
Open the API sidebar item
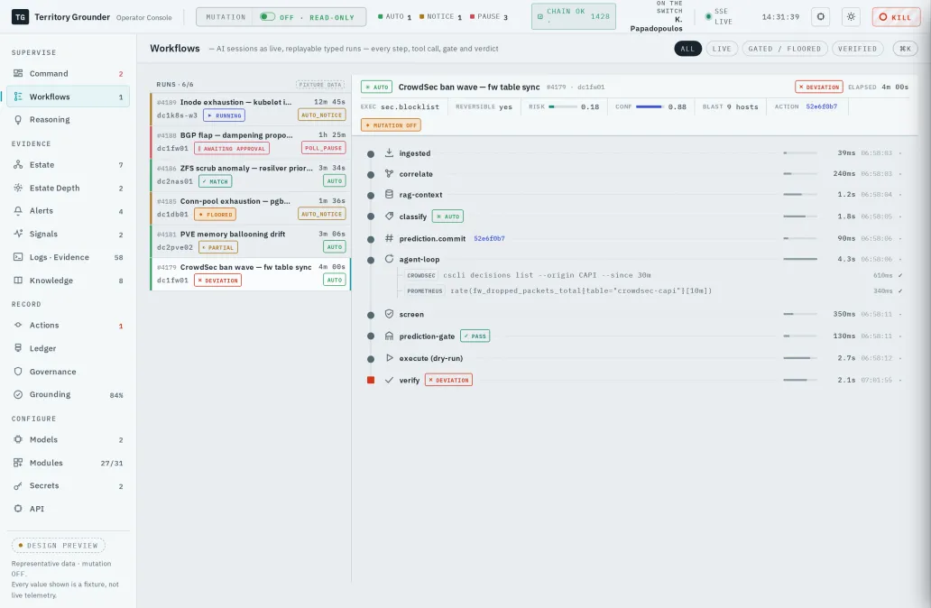pyautogui.click(x=68, y=509)
